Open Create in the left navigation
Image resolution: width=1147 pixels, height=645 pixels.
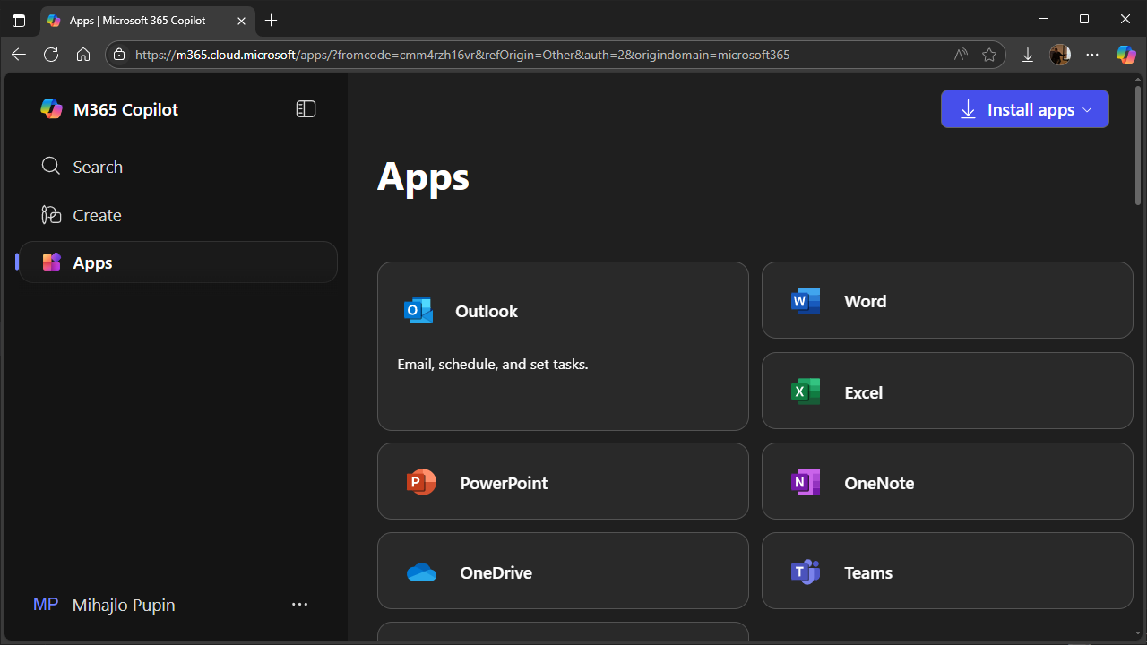[178, 215]
